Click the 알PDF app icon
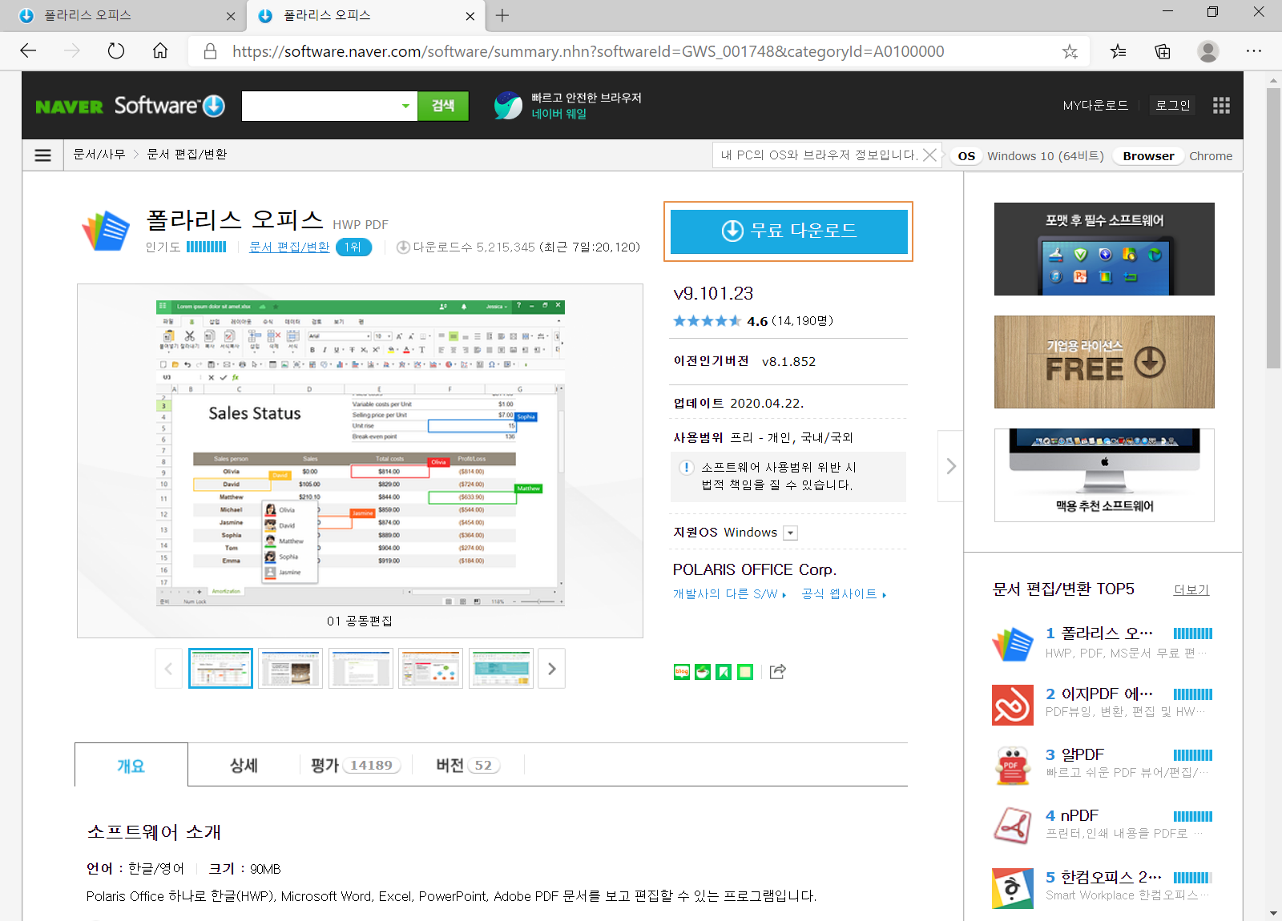 1013,766
